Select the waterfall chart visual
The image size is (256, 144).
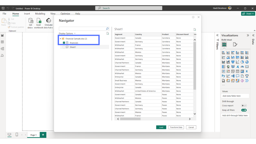point(228,62)
